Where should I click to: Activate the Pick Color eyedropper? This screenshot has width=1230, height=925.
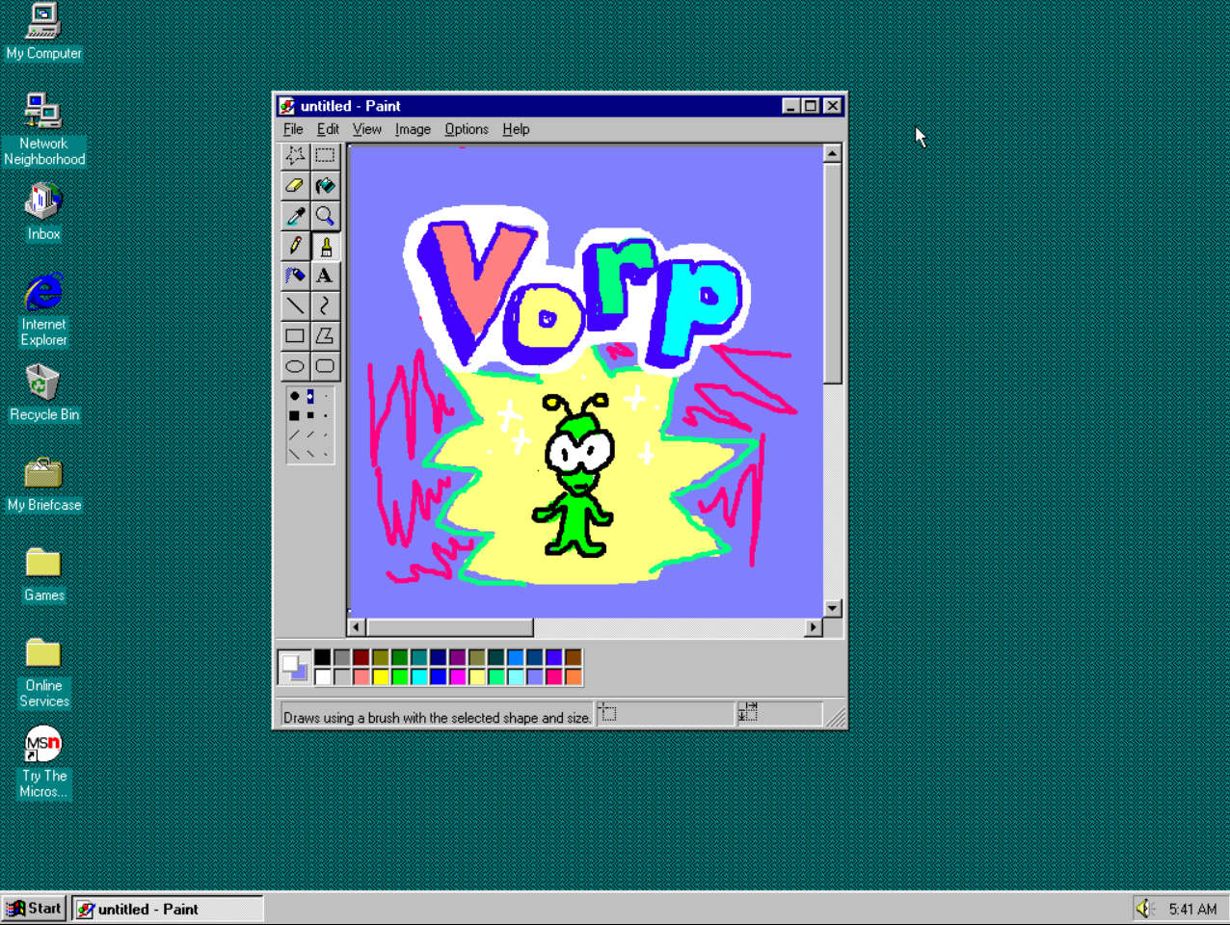click(x=295, y=216)
